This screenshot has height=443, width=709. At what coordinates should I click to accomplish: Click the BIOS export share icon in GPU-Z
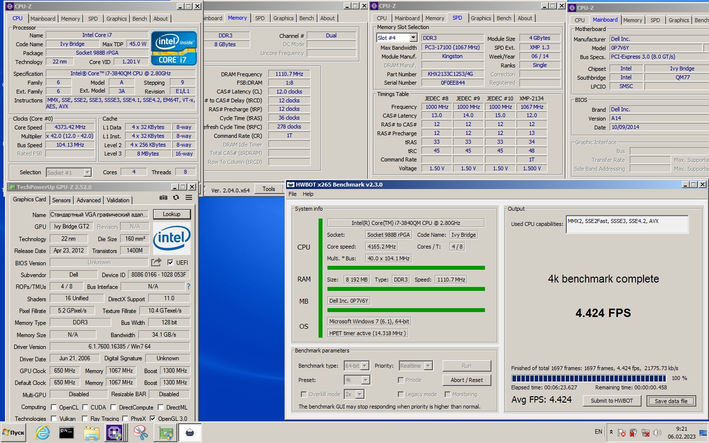[x=157, y=262]
